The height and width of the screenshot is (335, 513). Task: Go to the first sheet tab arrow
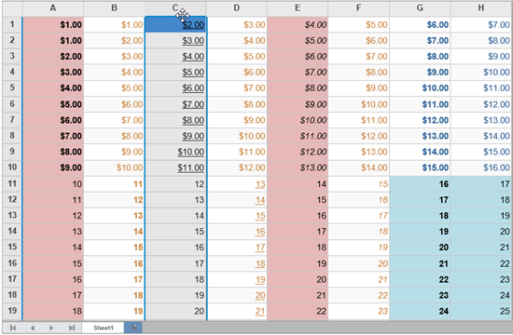(x=13, y=328)
